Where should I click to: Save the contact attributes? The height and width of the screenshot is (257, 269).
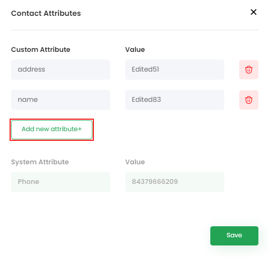[x=234, y=235]
